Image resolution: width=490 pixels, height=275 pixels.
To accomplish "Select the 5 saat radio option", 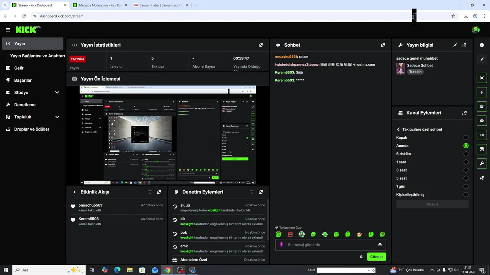I will [466, 178].
